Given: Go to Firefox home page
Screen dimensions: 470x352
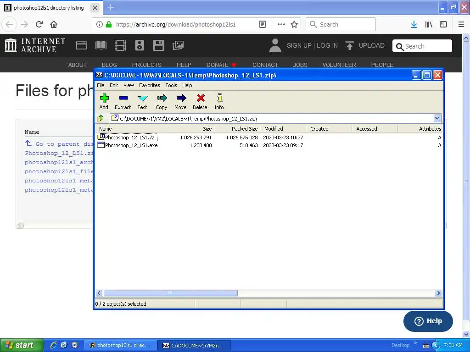Looking at the screenshot, I should pyautogui.click(x=54, y=24).
